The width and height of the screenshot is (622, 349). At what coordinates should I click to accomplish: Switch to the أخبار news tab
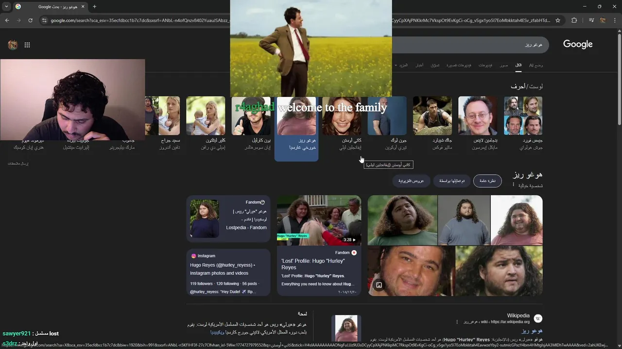tap(419, 65)
